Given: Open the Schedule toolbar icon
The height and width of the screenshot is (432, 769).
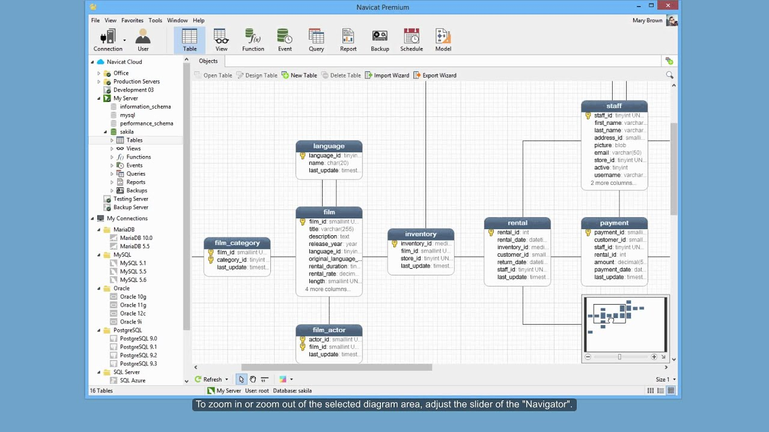Looking at the screenshot, I should click(412, 40).
